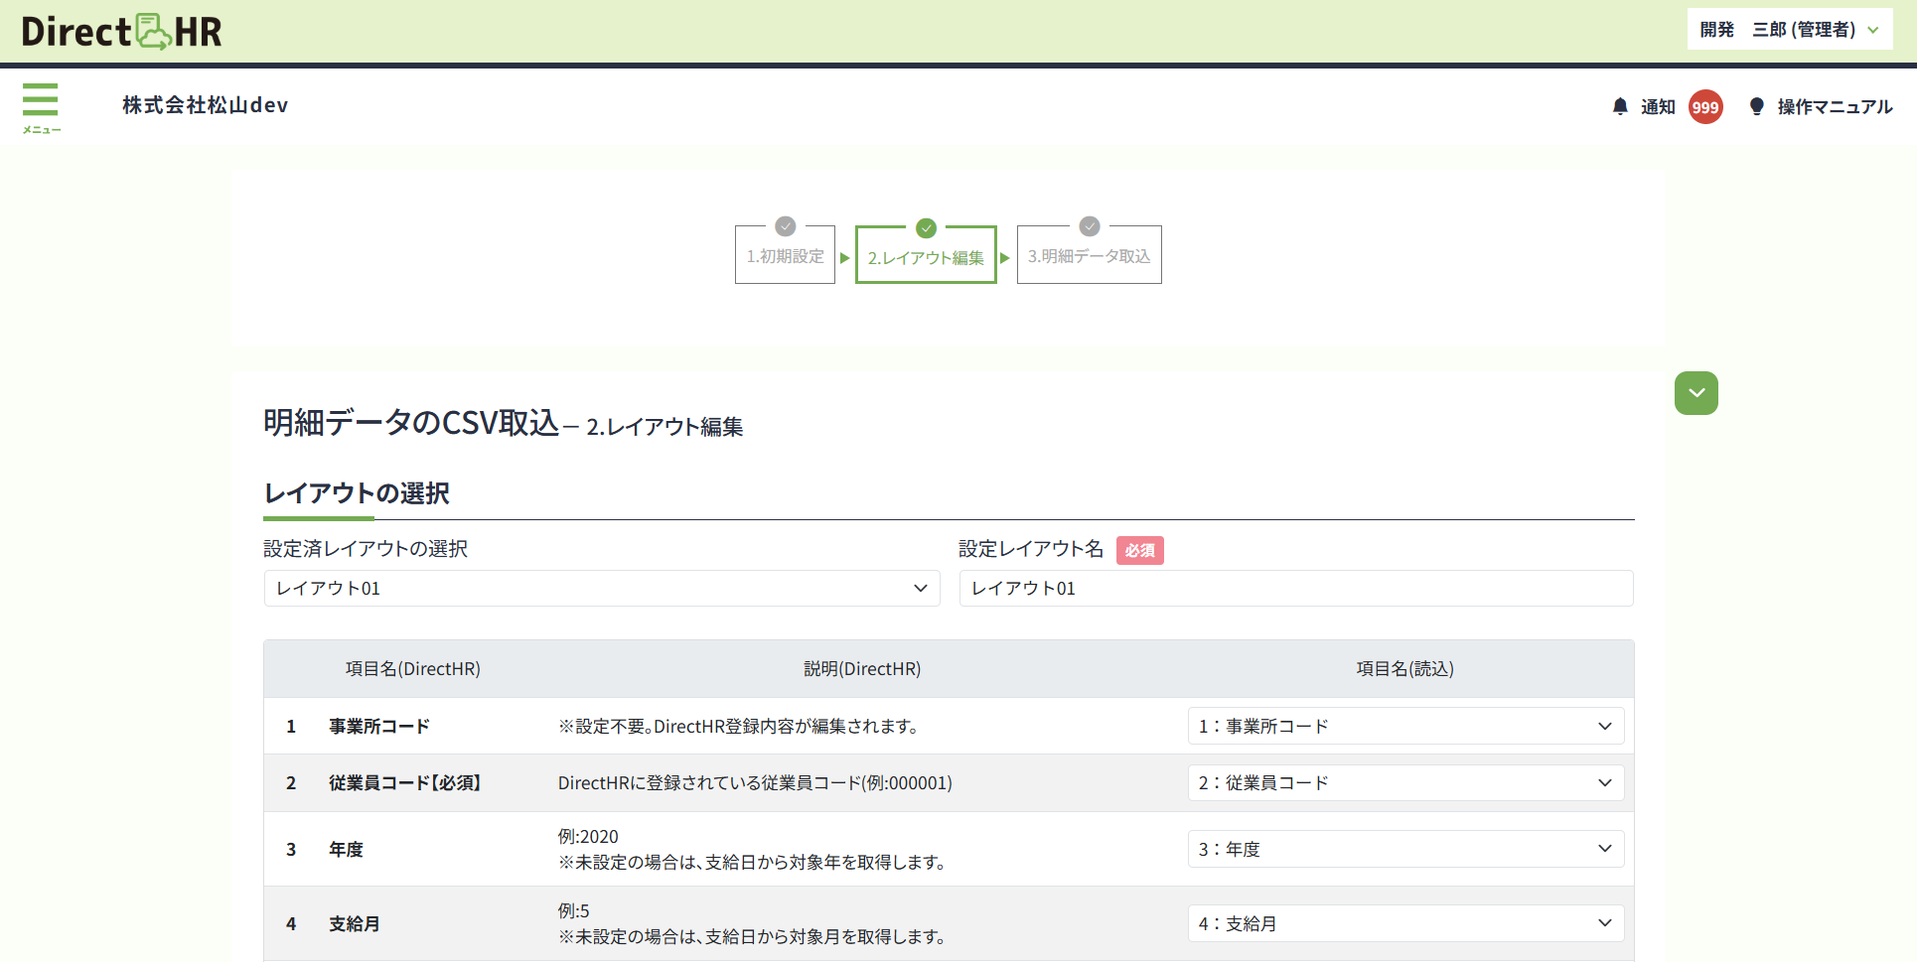The image size is (1917, 962).
Task: Open the 999 notifications badge
Action: point(1704,107)
